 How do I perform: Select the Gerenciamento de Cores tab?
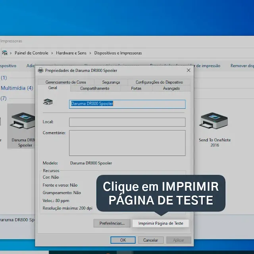[66, 82]
